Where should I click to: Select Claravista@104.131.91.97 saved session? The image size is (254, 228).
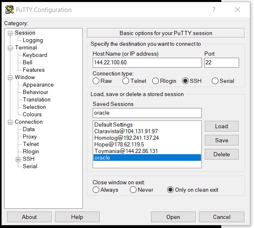coord(147,131)
